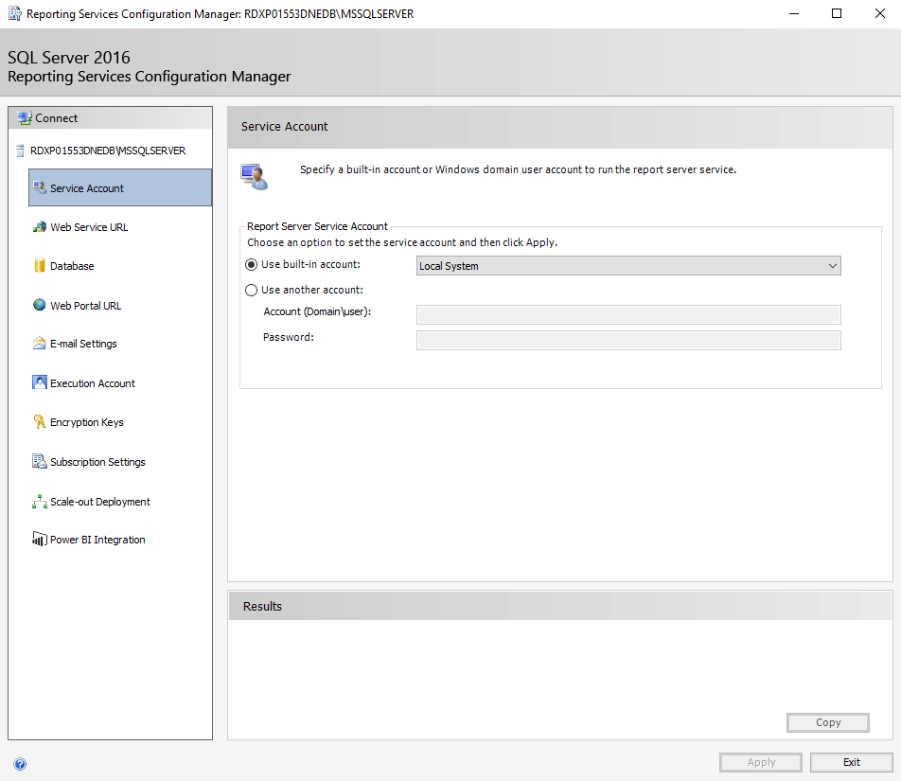Viewport: 901px width, 781px height.
Task: Click the Exit button
Action: [x=851, y=762]
